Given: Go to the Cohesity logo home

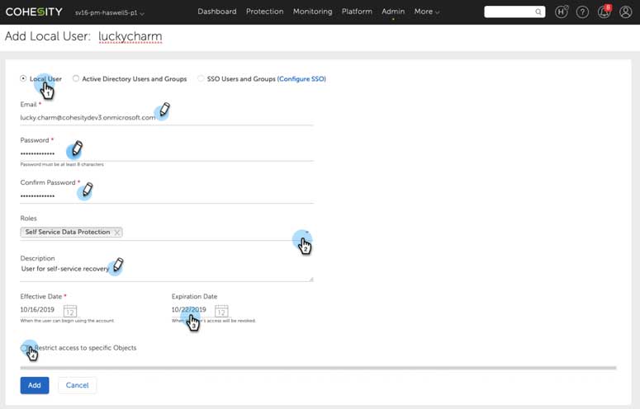Looking at the screenshot, I should [33, 12].
